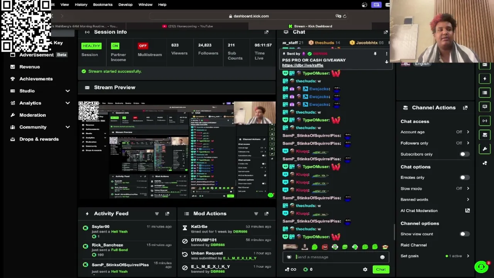Pop out the Mod Actions panel
This screenshot has width=494, height=278.
266,214
